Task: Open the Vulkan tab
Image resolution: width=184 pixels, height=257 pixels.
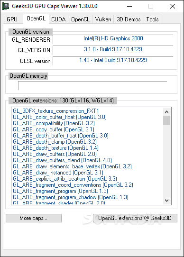Action: tap(103, 19)
